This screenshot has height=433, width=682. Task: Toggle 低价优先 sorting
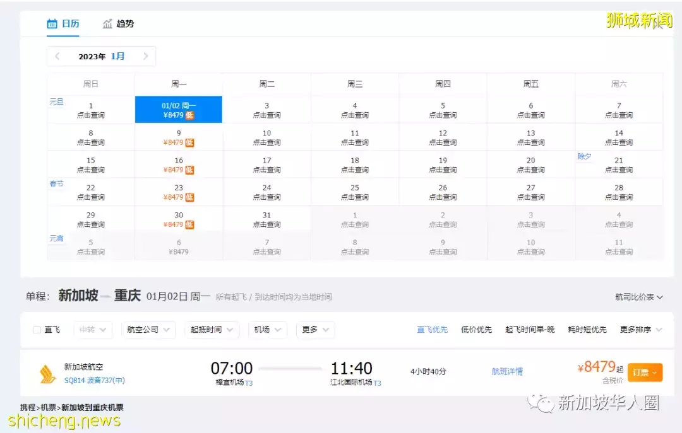click(x=476, y=329)
